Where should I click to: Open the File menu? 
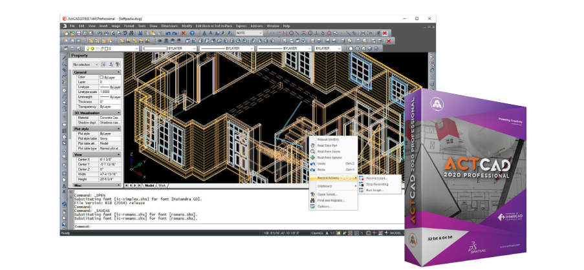click(72, 26)
